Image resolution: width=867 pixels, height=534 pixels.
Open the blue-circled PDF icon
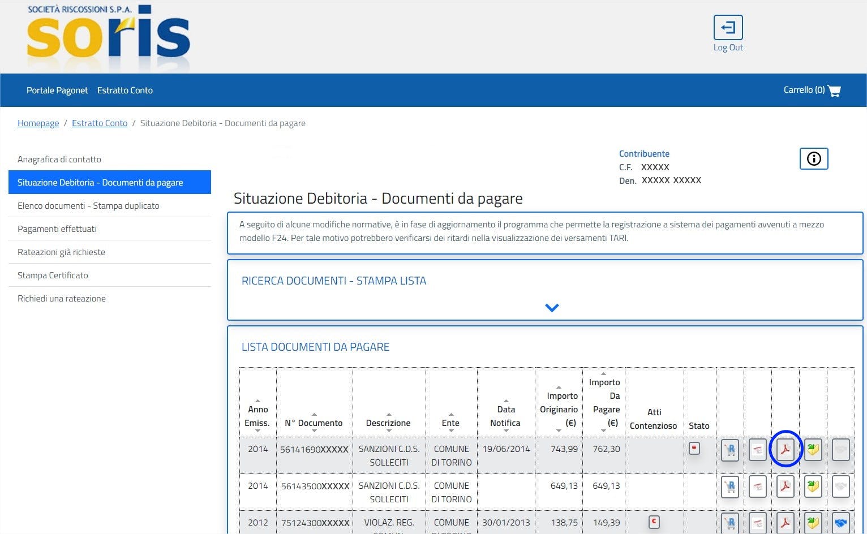point(785,449)
